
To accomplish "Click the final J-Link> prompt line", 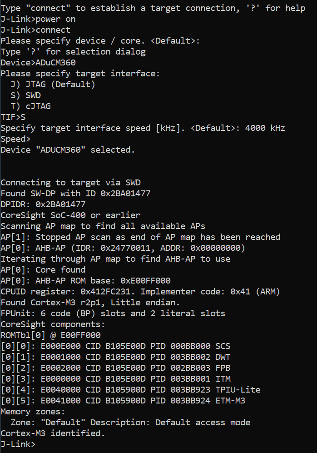I will tap(18, 444).
